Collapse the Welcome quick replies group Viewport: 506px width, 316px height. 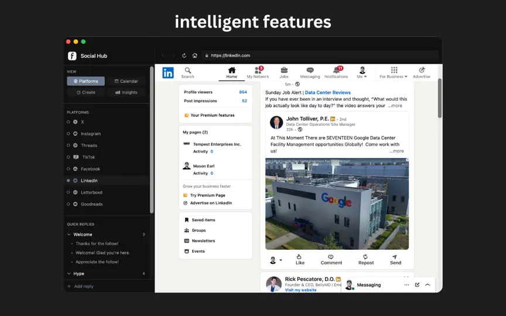69,235
